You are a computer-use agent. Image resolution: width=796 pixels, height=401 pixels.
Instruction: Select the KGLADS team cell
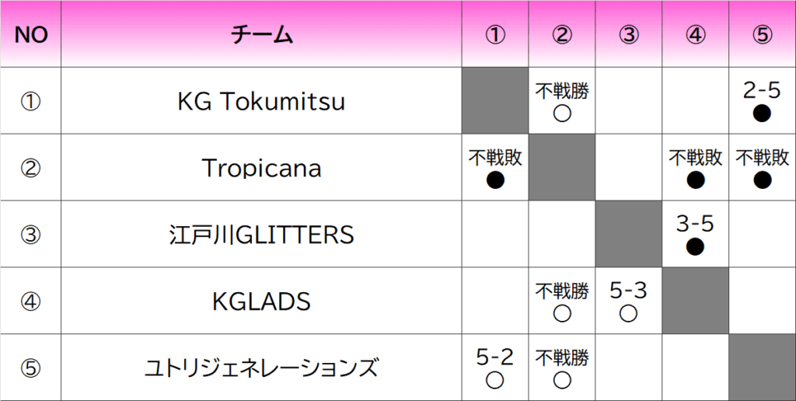[x=261, y=302]
